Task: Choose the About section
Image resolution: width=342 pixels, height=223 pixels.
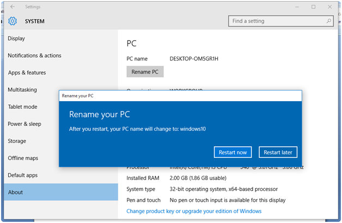Action: tap(15, 192)
